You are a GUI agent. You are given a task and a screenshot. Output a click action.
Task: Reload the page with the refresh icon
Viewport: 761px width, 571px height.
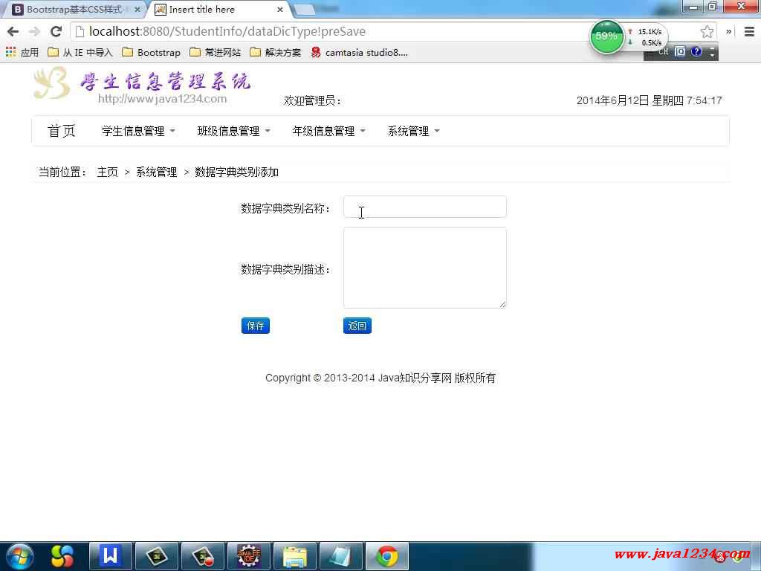(x=56, y=31)
